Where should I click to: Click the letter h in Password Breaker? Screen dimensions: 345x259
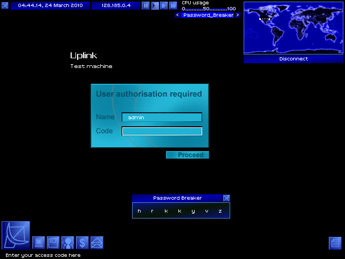139,211
